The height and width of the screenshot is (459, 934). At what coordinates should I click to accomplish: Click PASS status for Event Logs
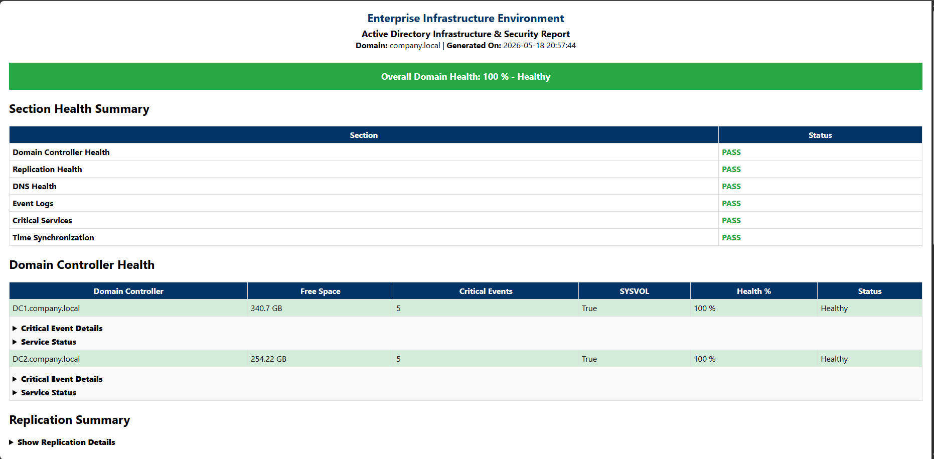pyautogui.click(x=731, y=203)
